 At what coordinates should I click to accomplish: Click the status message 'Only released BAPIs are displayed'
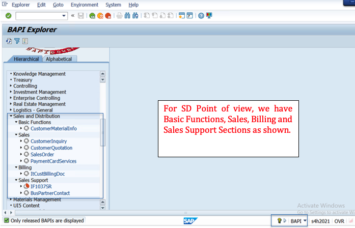(47, 220)
